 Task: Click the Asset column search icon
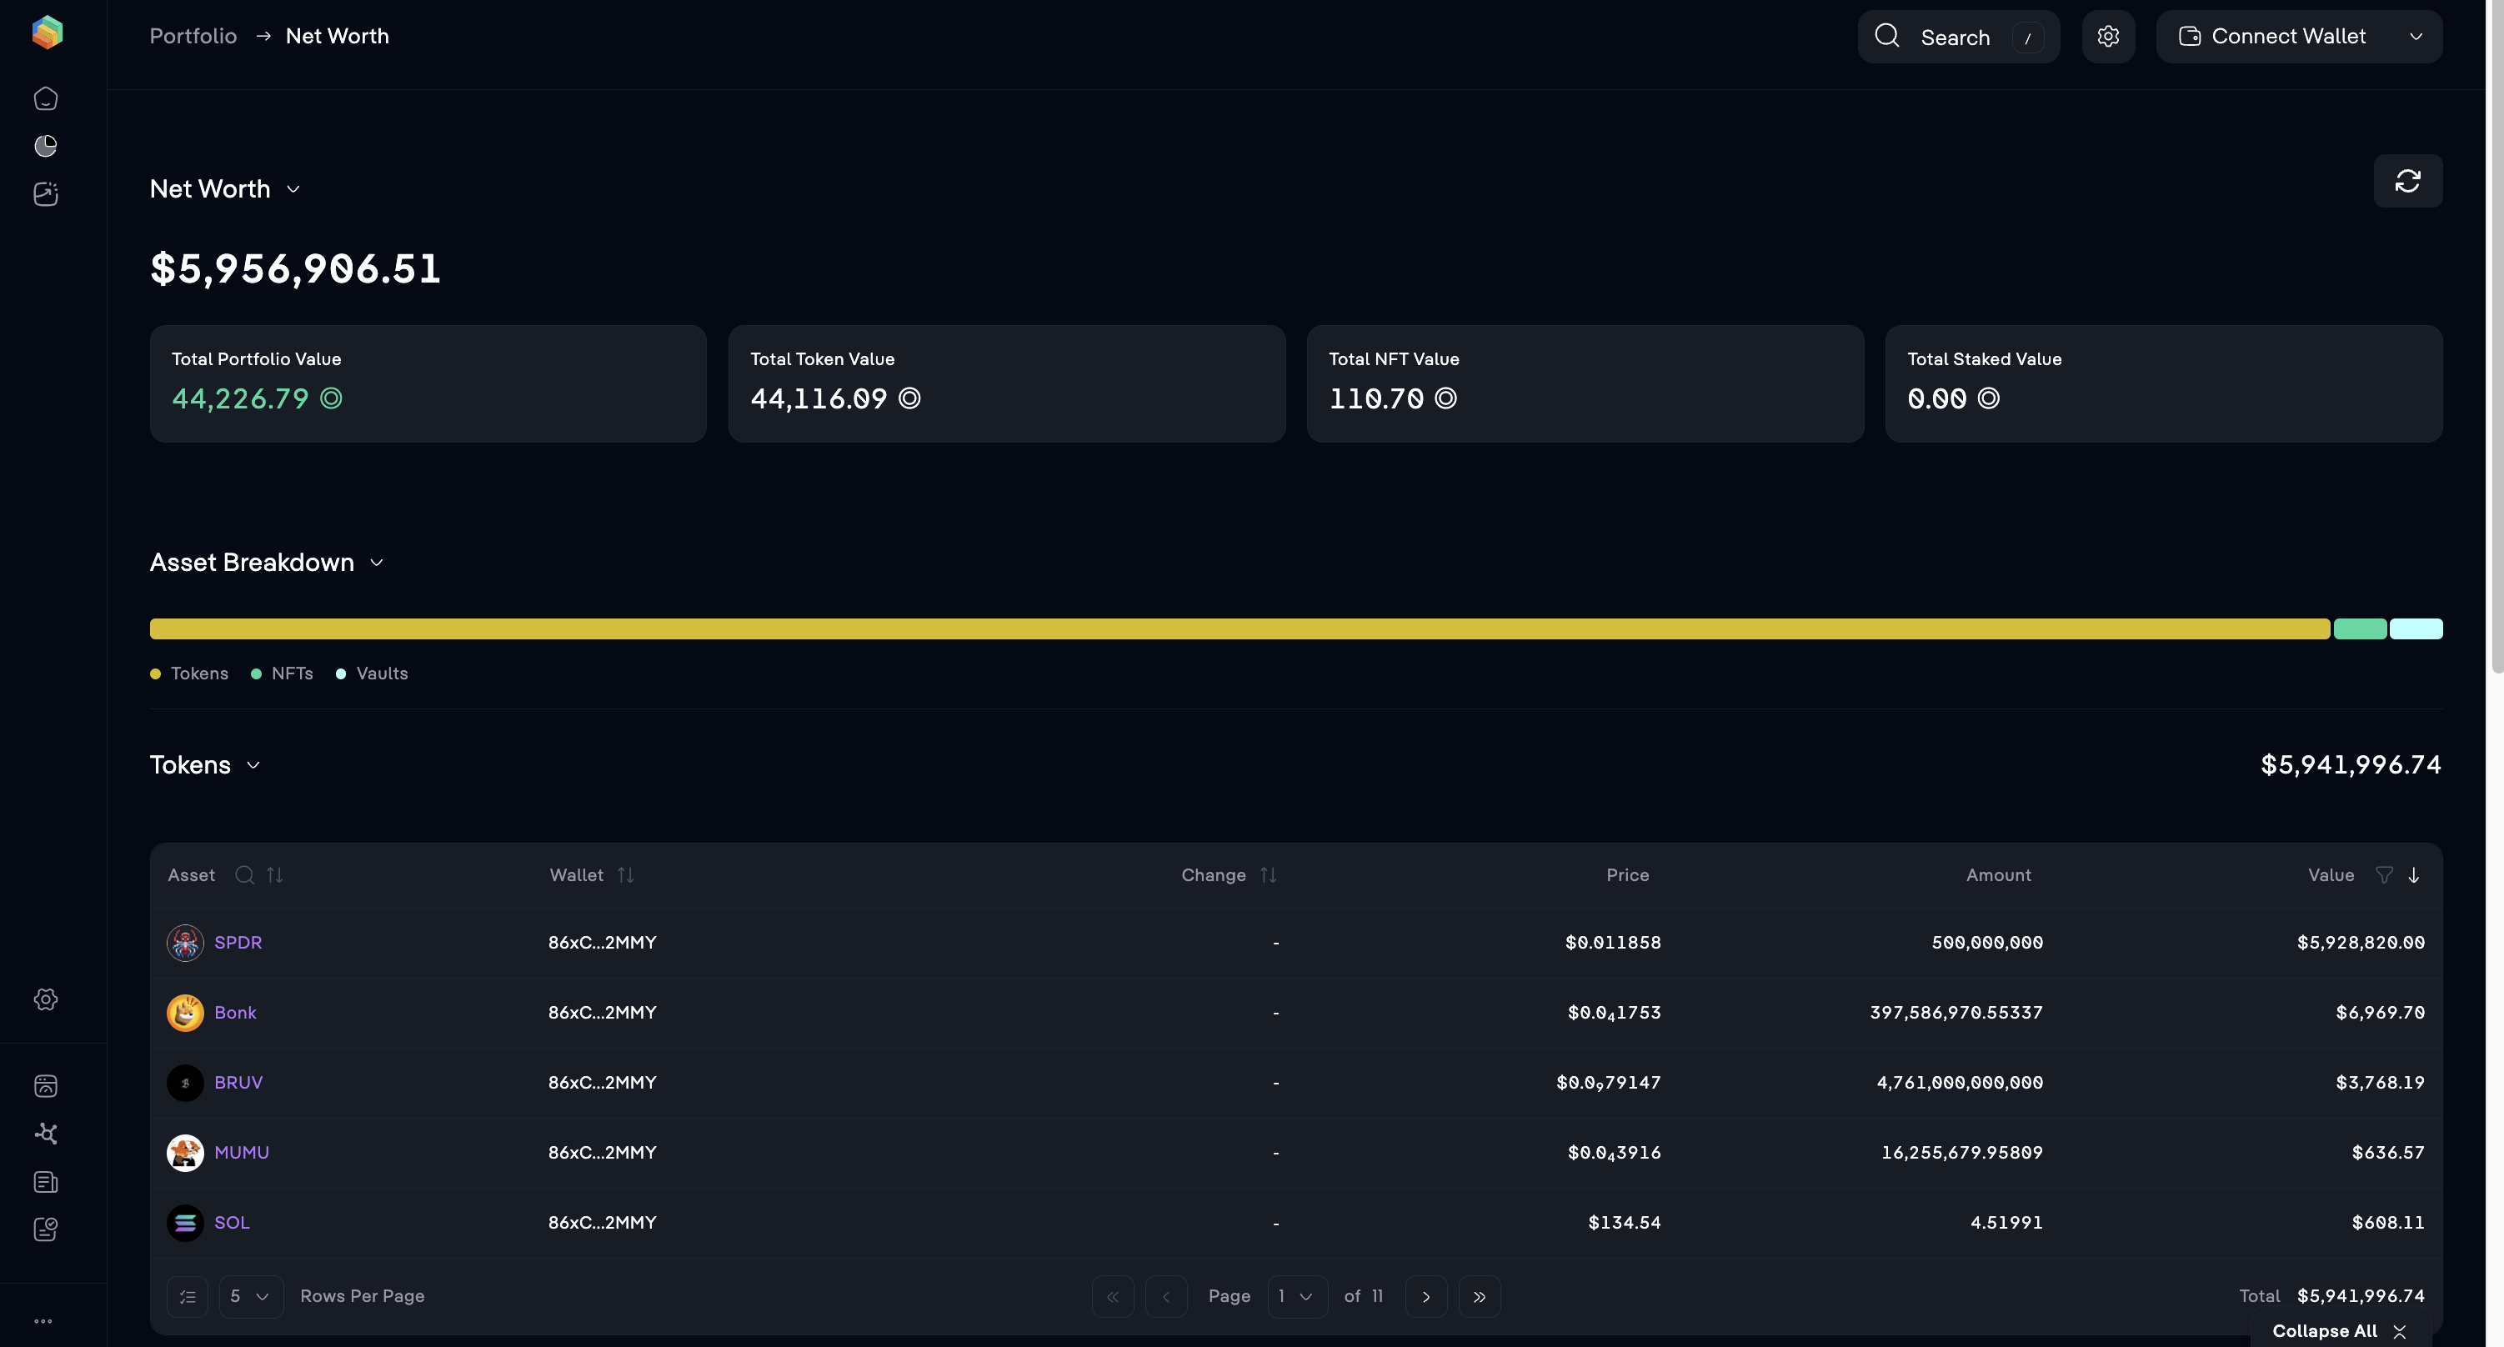point(244,874)
